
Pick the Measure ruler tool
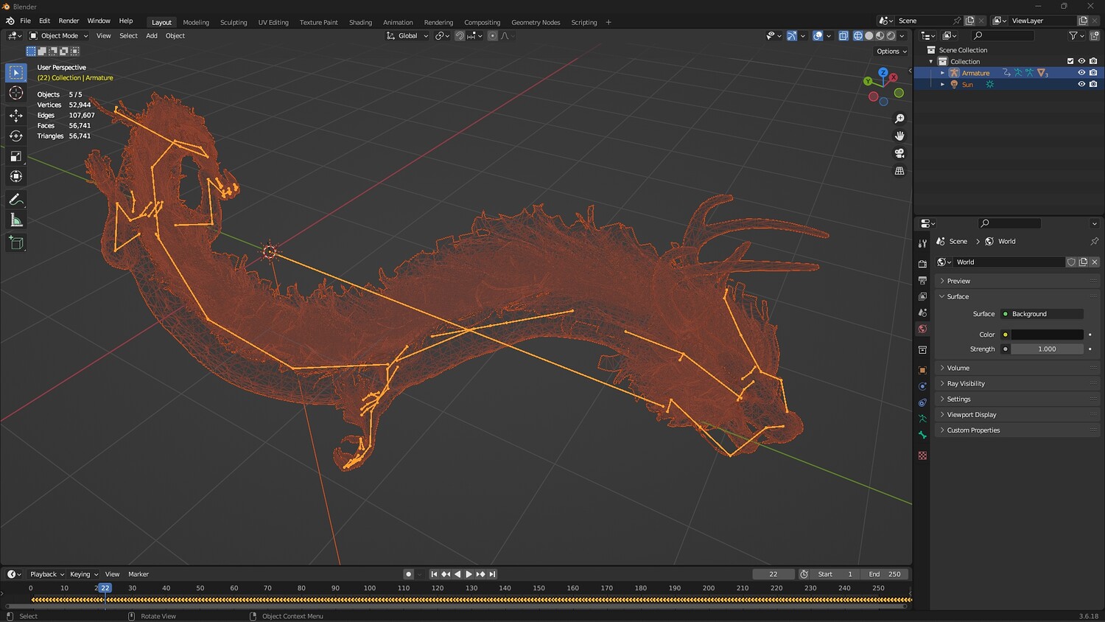16,220
